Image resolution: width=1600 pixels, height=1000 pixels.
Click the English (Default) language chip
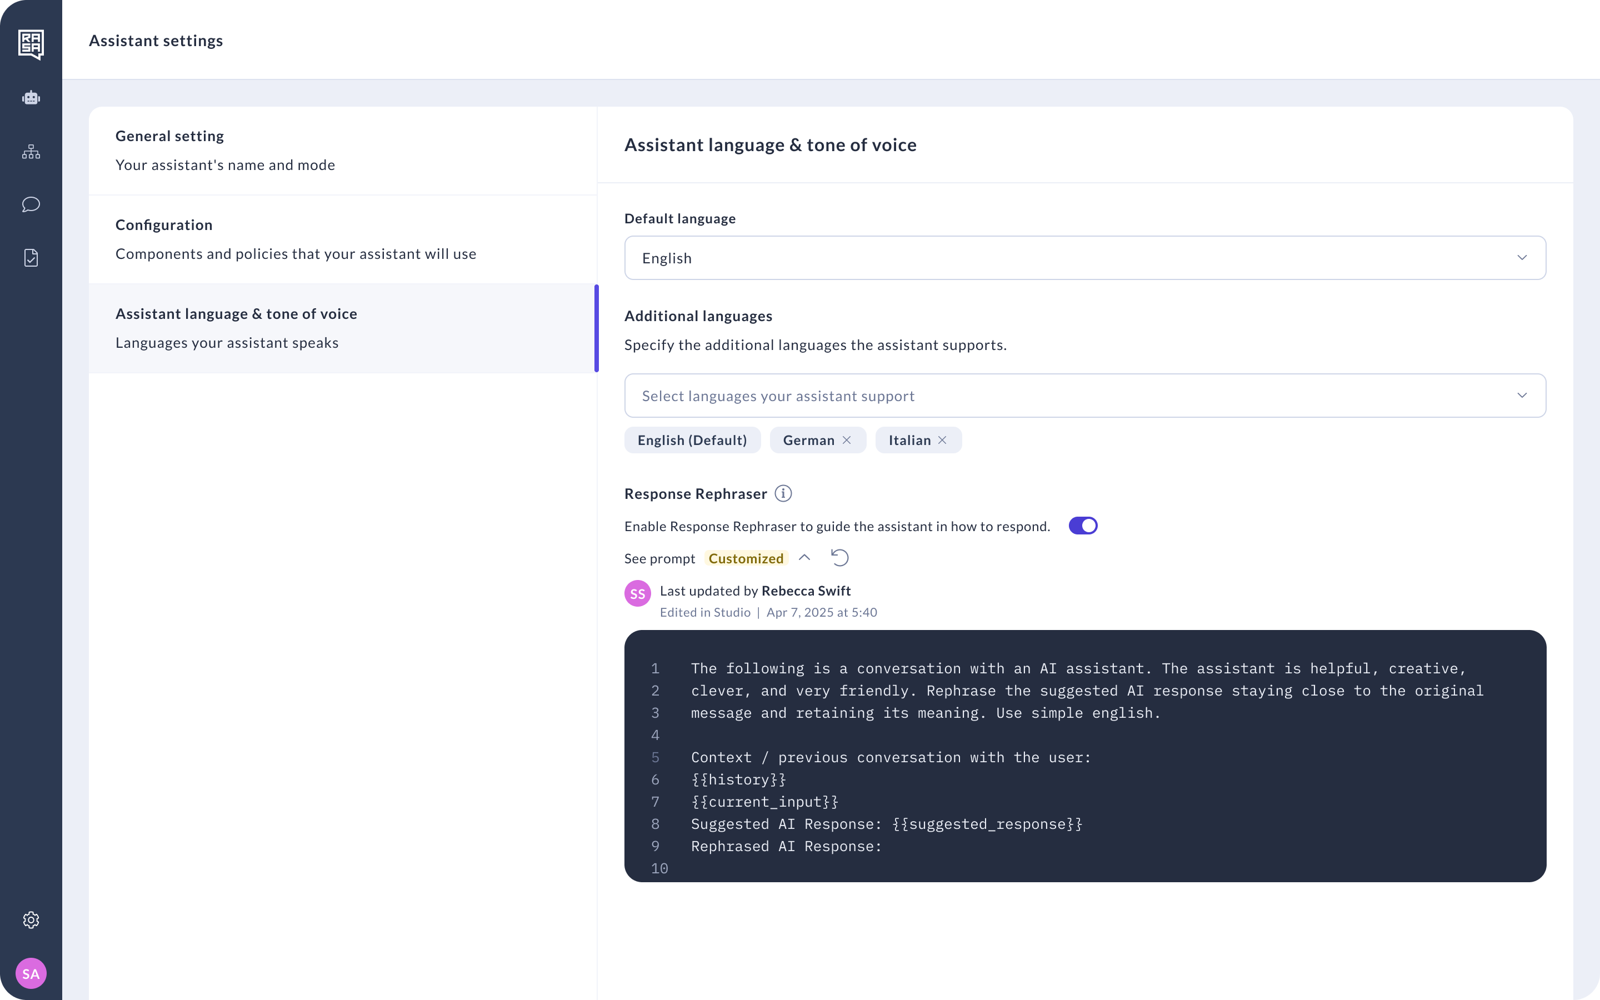692,441
